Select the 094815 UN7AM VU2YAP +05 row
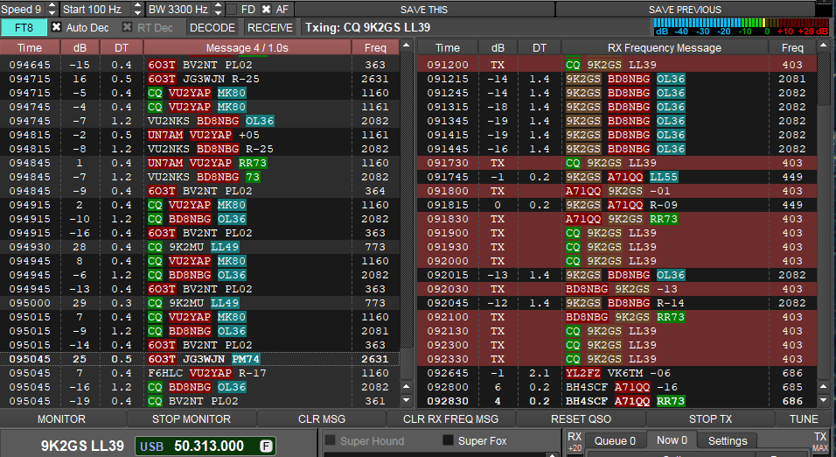 pyautogui.click(x=200, y=135)
